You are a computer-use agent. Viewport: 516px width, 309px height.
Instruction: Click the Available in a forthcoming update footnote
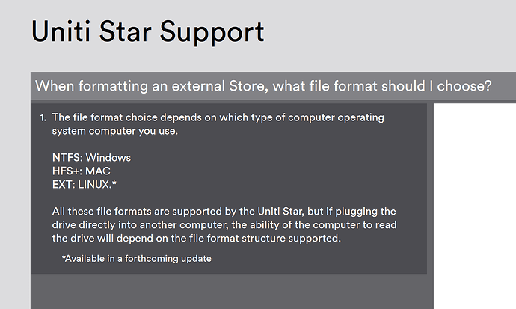[137, 259]
